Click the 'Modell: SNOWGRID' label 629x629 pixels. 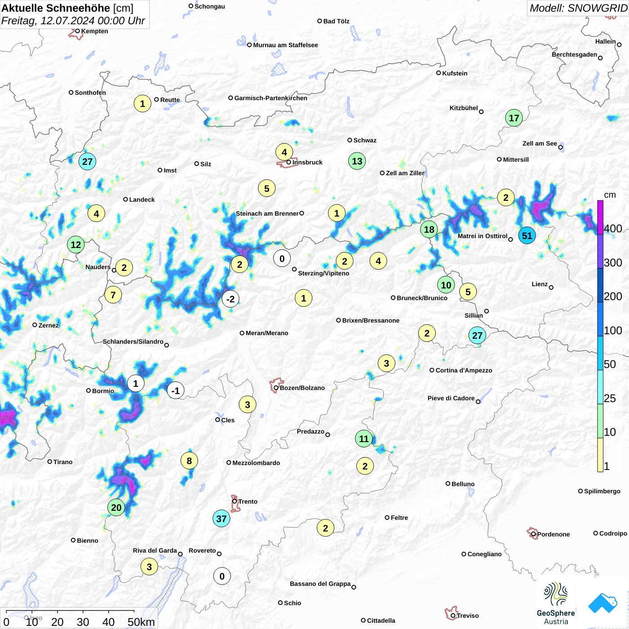point(578,8)
